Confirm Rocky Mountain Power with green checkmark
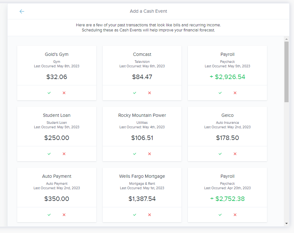This screenshot has height=233, width=294. [135, 154]
